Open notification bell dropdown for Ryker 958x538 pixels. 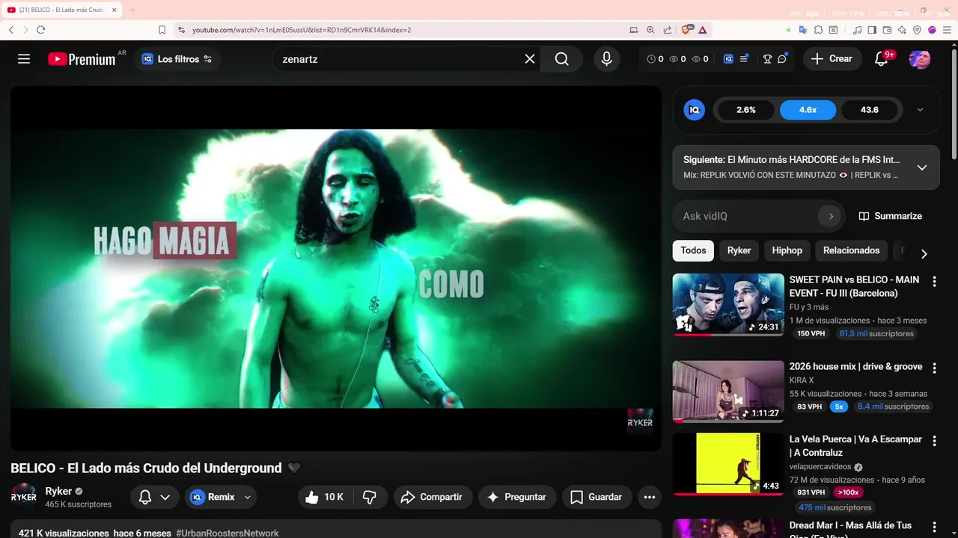[x=155, y=497]
